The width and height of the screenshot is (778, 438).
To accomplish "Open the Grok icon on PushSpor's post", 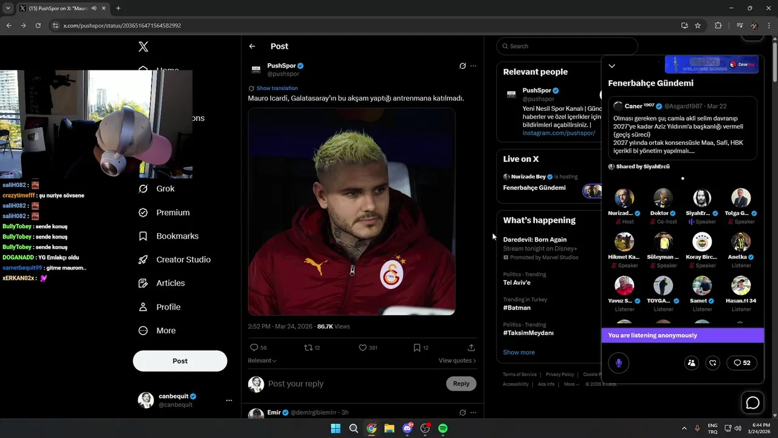I will pos(463,66).
